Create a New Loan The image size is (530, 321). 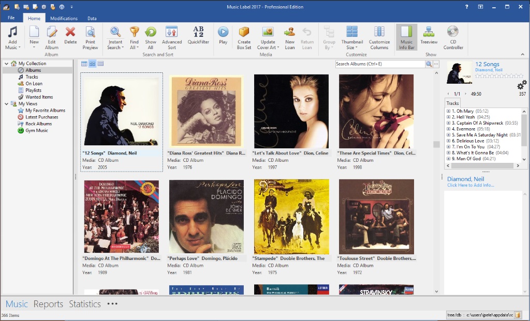(290, 37)
